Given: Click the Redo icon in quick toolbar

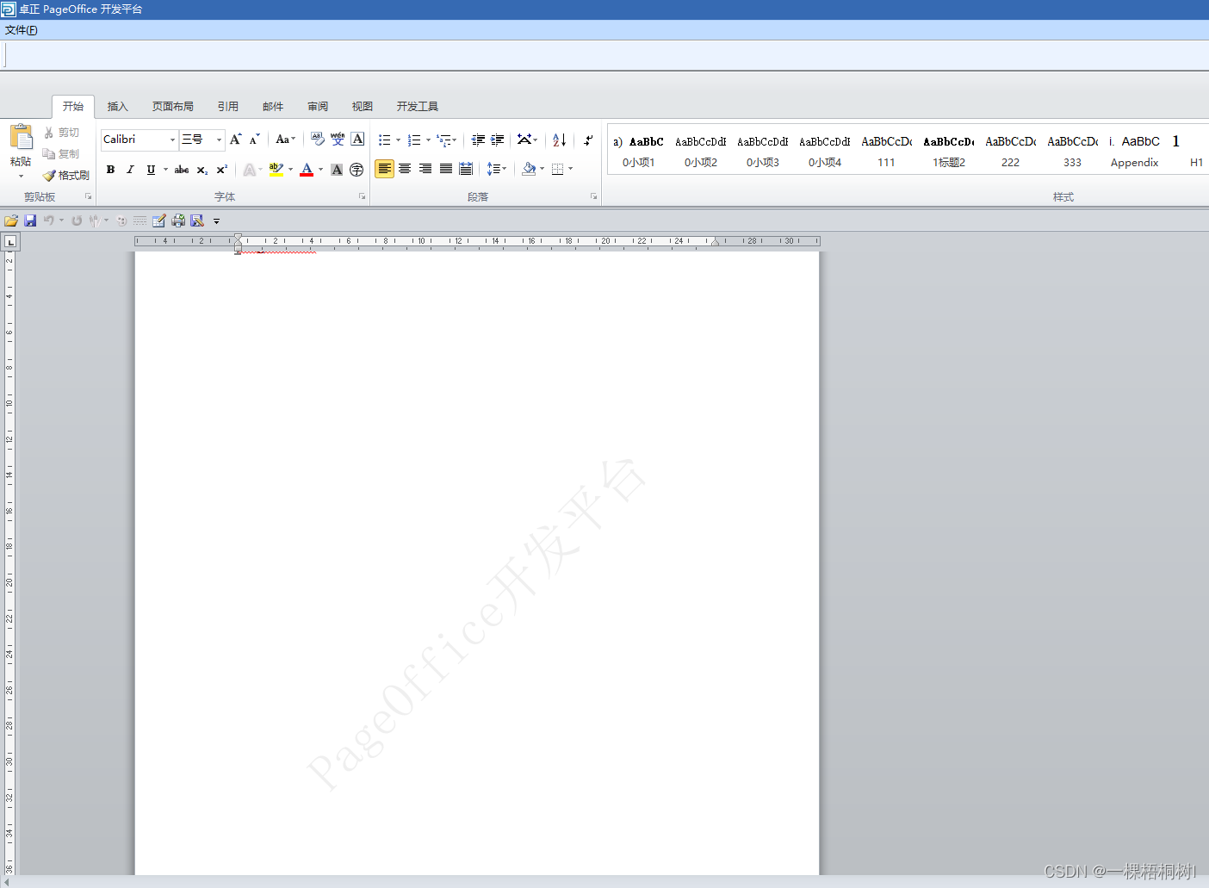Looking at the screenshot, I should pyautogui.click(x=77, y=221).
